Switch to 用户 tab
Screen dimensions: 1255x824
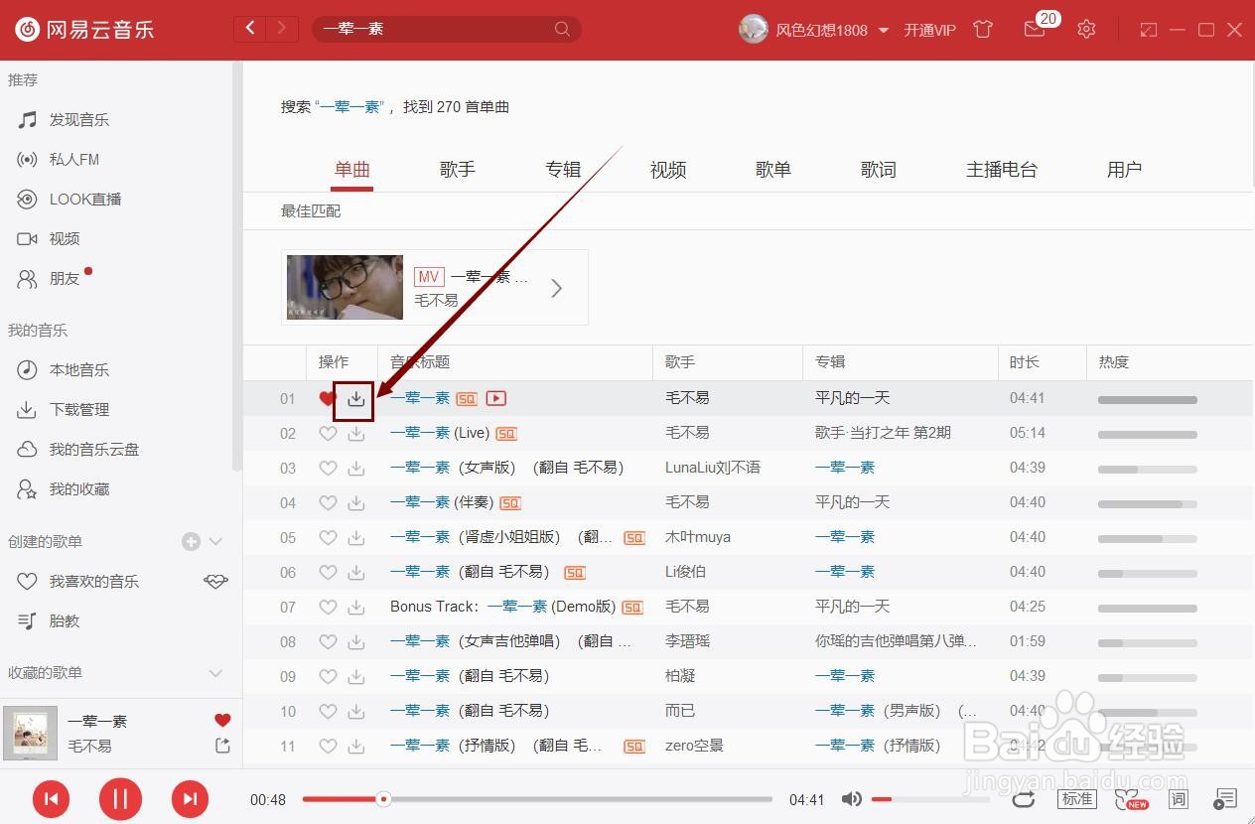coord(1124,170)
